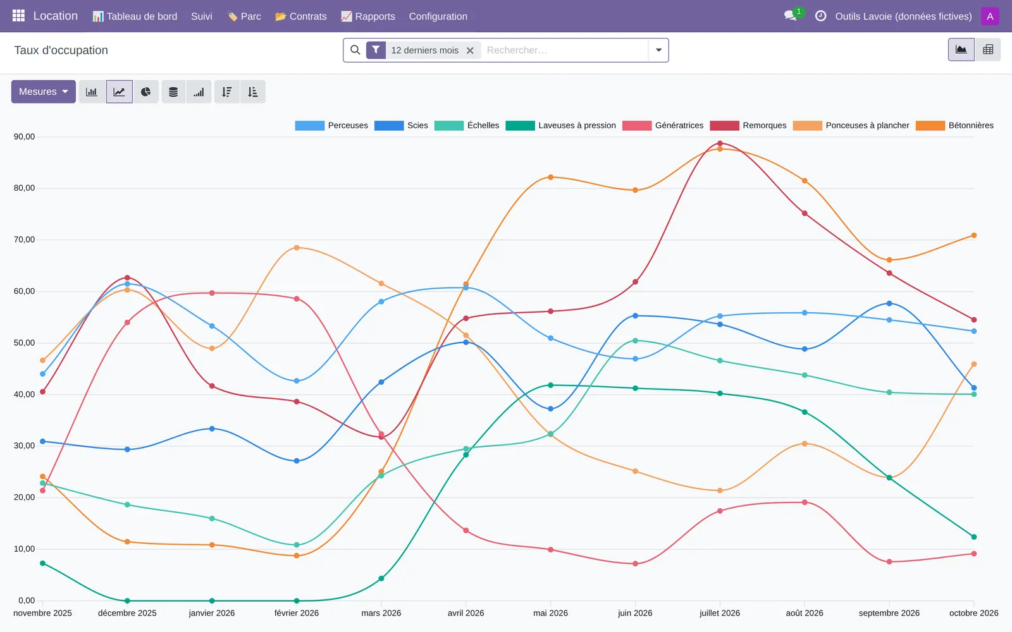Open the Configuration menu
Image resolution: width=1012 pixels, height=632 pixels.
pos(438,16)
